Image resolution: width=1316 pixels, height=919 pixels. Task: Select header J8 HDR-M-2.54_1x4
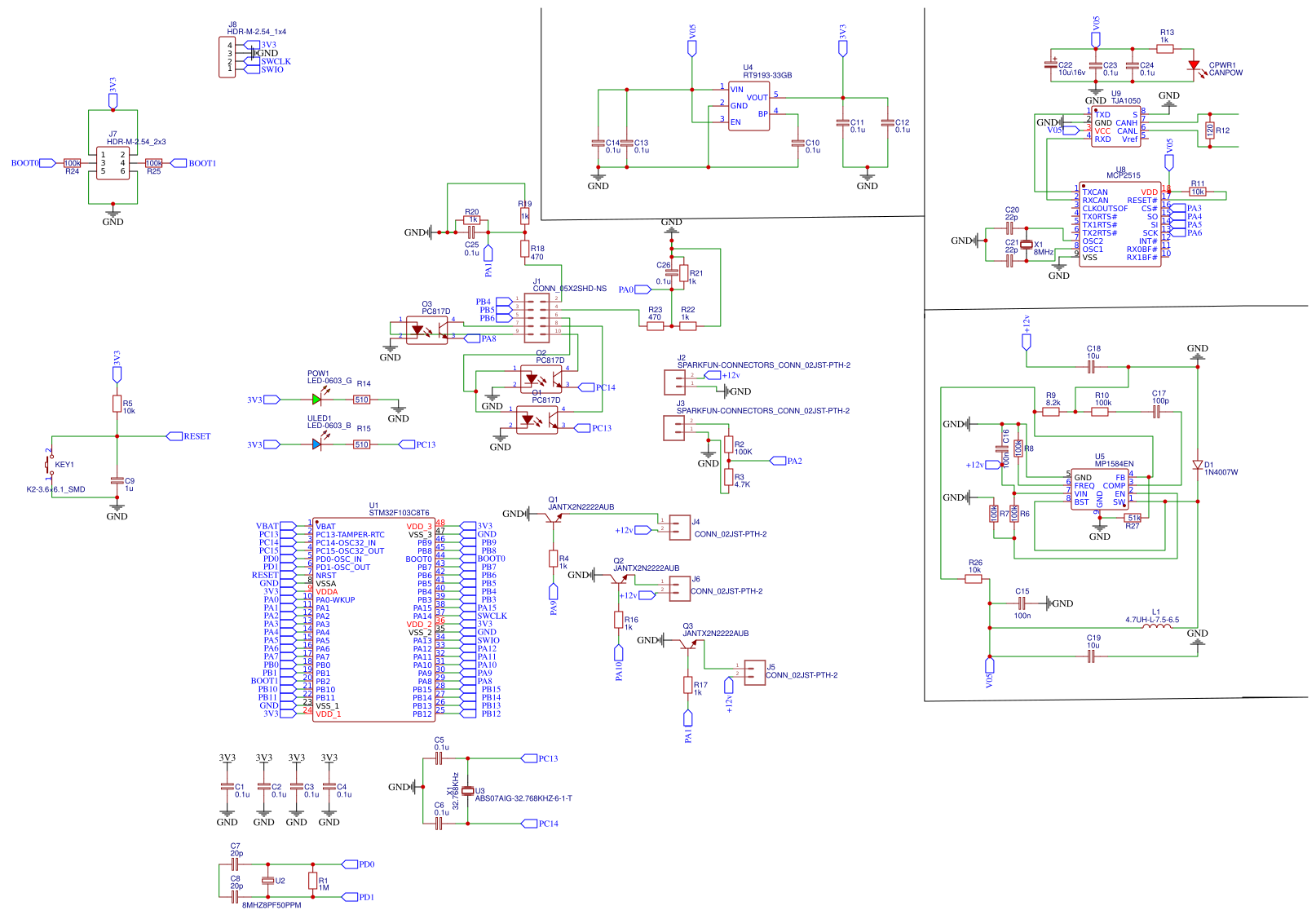(227, 57)
